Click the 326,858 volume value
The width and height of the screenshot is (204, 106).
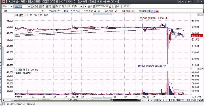pyautogui.click(x=88, y=11)
